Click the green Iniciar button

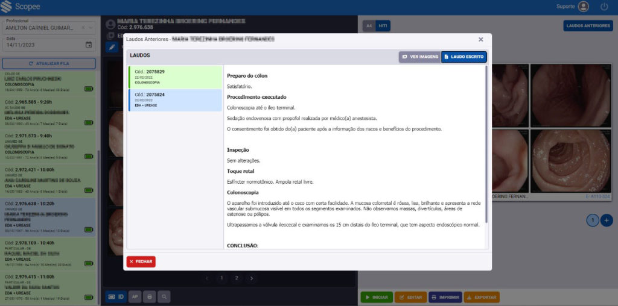pos(377,297)
